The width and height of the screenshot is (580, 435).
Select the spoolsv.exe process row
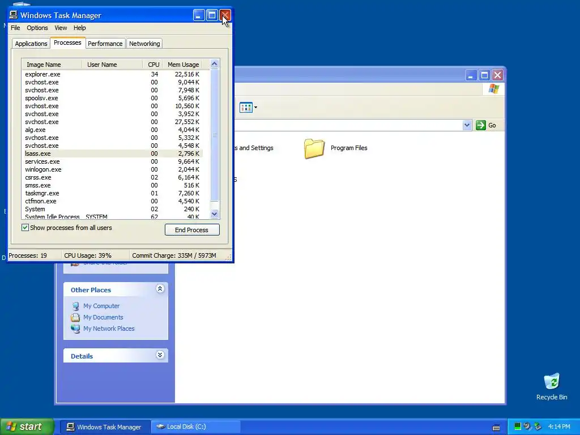(113, 98)
